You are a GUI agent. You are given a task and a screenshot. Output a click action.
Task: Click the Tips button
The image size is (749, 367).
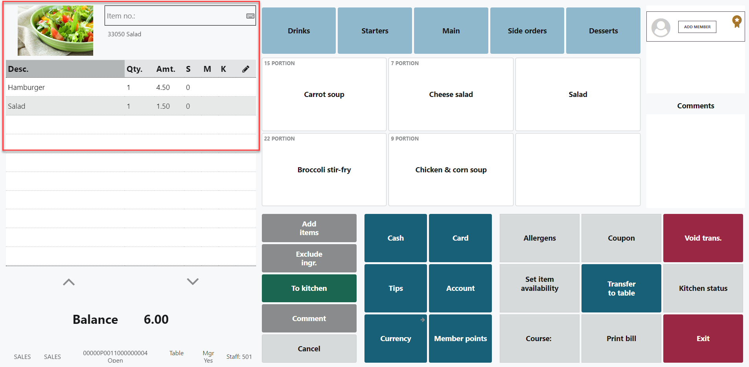[396, 288]
